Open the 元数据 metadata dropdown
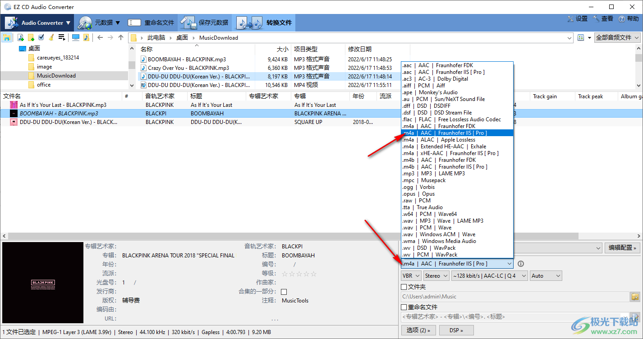Viewport: 643px width, 339px height. (99, 23)
